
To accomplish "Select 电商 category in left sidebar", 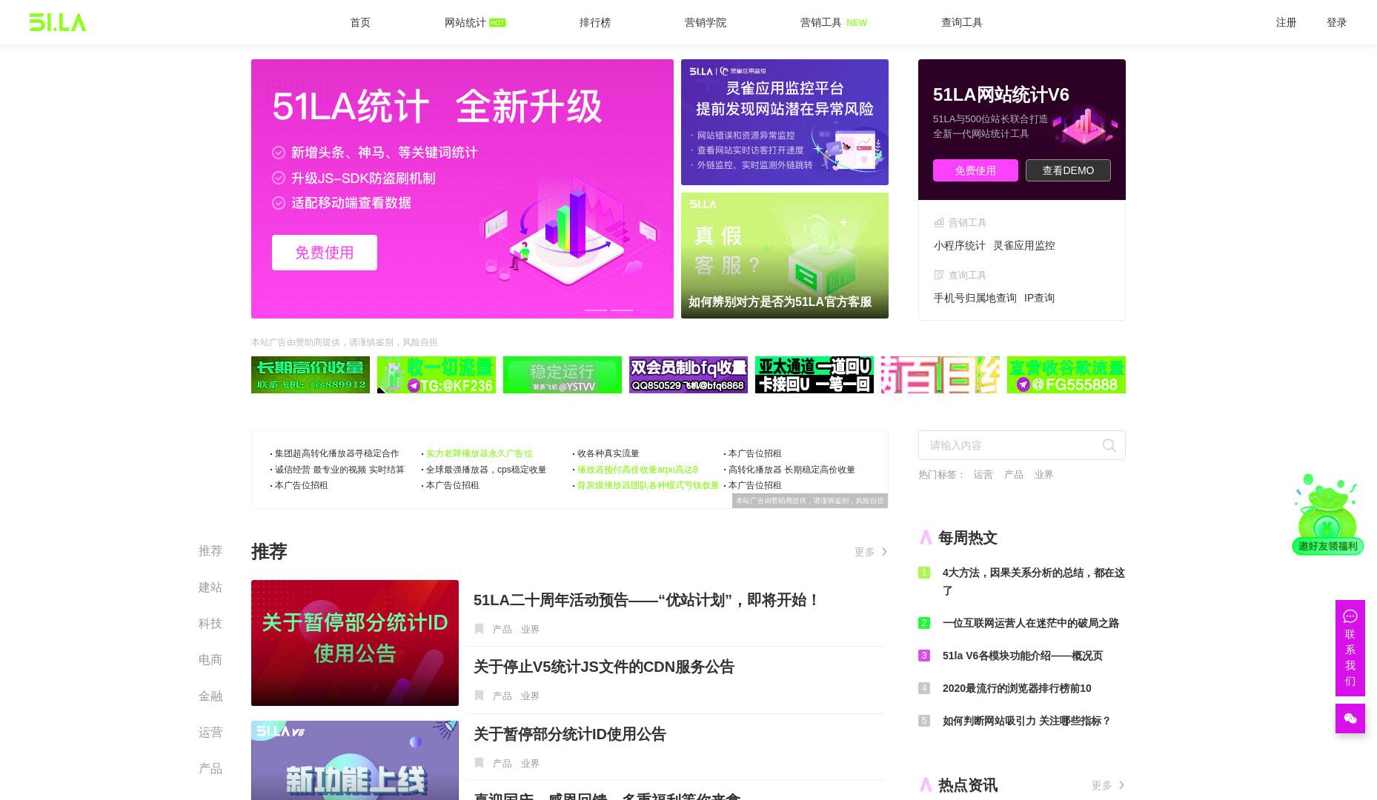I will click(x=210, y=660).
